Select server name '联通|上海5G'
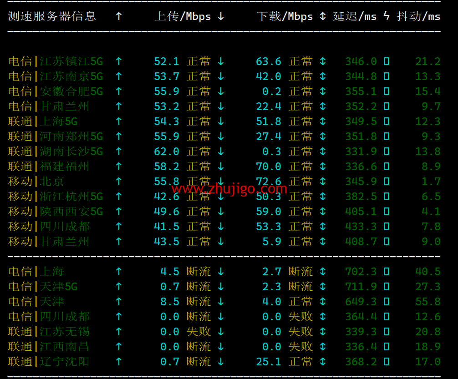This screenshot has width=458, height=379. 43,121
